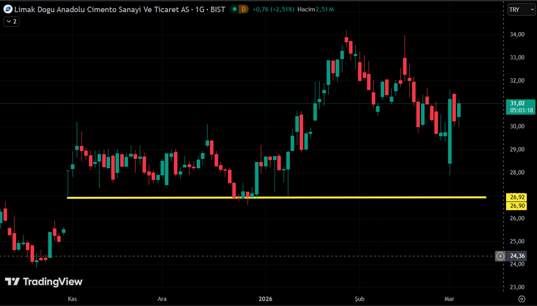This screenshot has height=306, width=537.
Task: Click the Limak Dogu Anadolu symbol logo
Action: [8, 9]
